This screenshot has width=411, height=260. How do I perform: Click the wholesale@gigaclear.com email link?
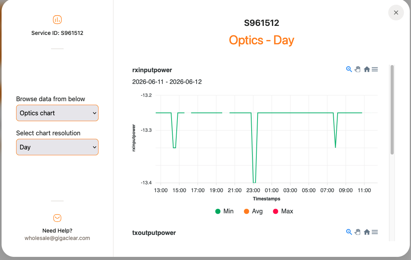[x=57, y=238]
